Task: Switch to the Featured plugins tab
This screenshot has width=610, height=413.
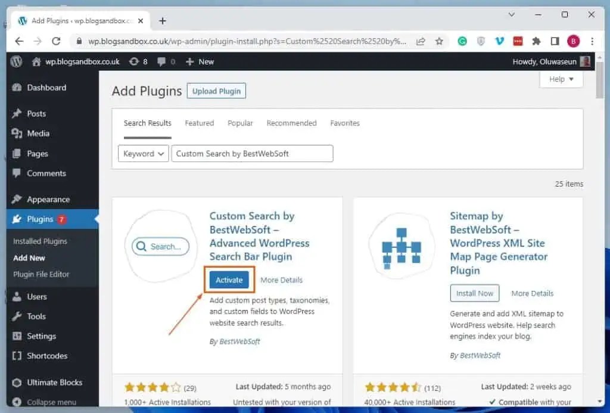Action: (x=199, y=123)
